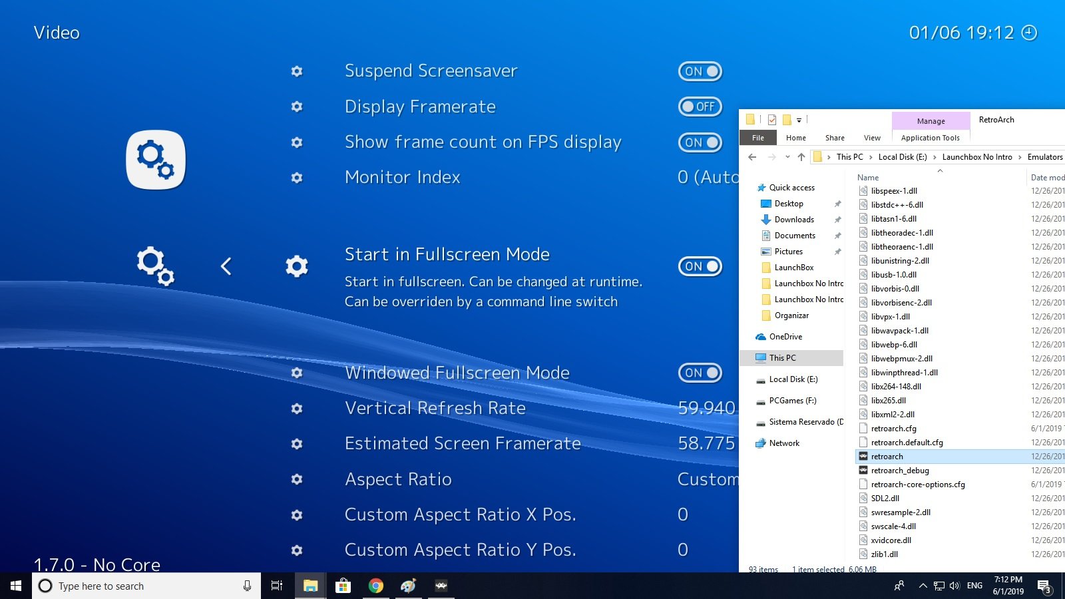Open the Aspect Ratio setting

point(398,479)
